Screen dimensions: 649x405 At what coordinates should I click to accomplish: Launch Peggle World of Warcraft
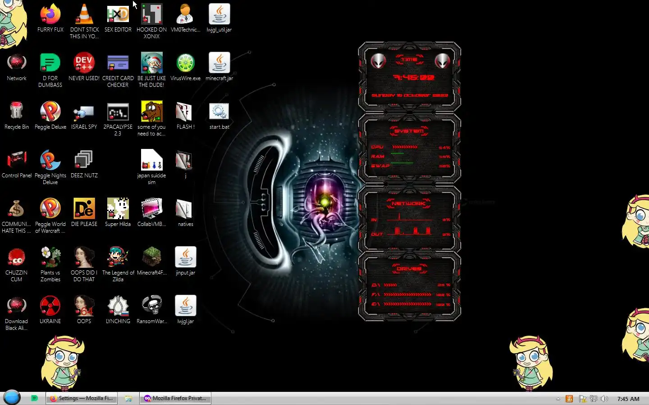pos(50,209)
